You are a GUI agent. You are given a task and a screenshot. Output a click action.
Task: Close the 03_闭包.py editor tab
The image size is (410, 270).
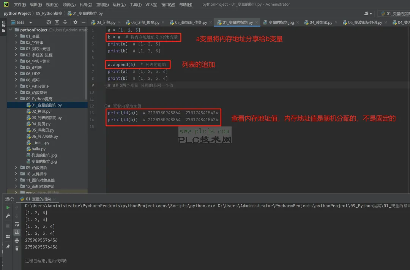pyautogui.click(x=119, y=22)
